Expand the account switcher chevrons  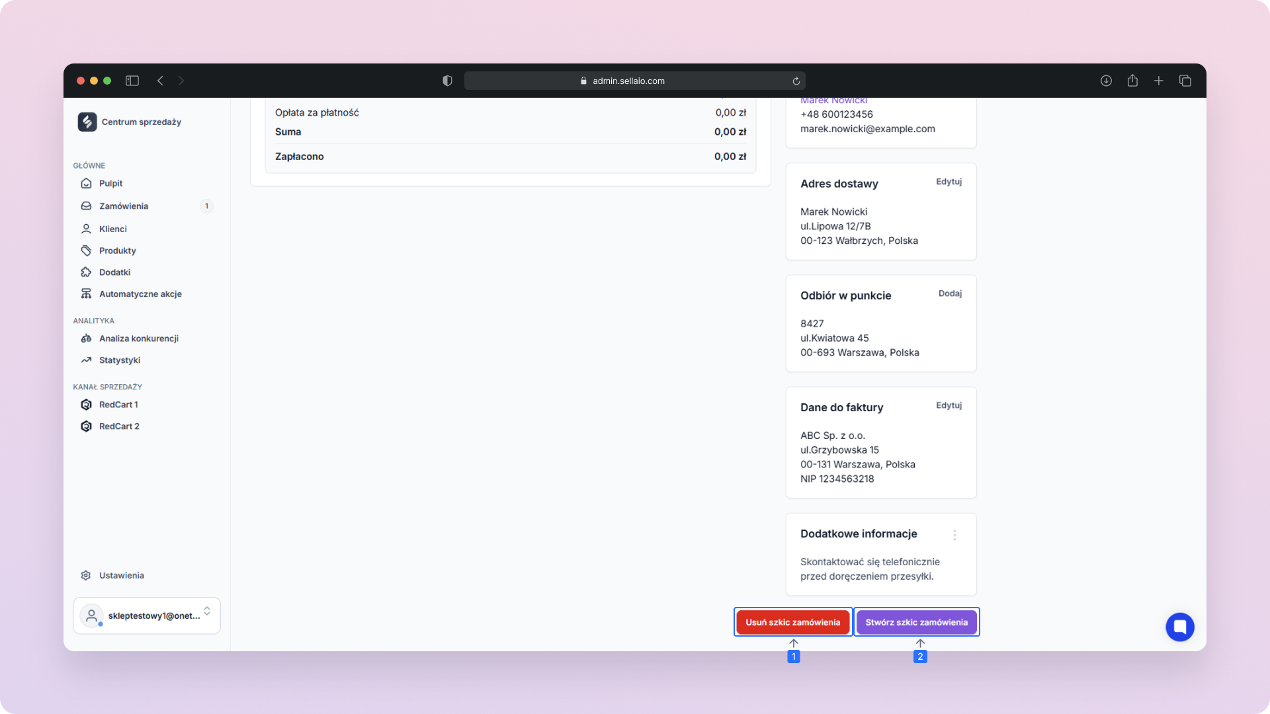click(207, 611)
